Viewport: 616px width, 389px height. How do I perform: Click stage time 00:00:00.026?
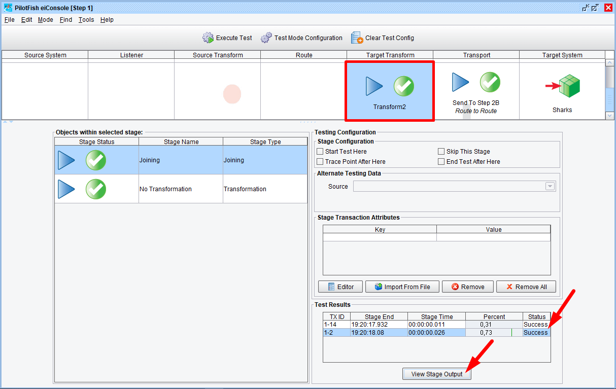pyautogui.click(x=437, y=333)
